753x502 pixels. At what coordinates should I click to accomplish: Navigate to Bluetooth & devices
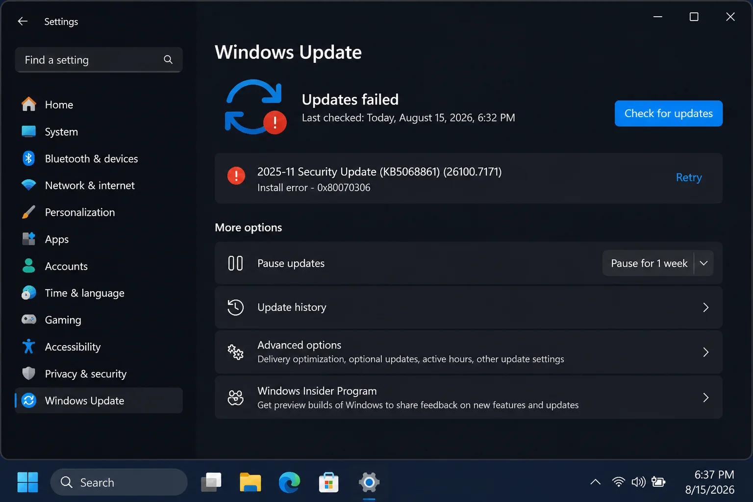[x=99, y=158]
